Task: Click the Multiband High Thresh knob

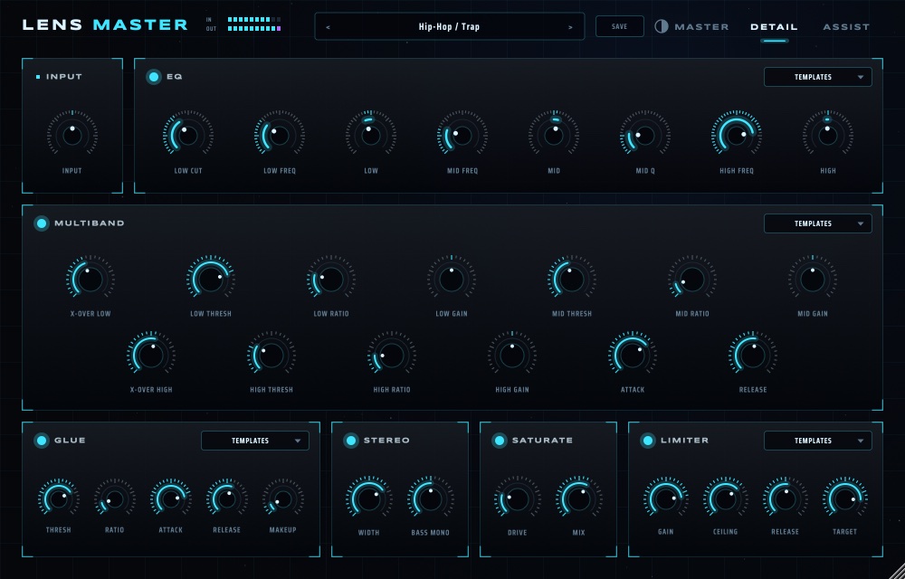Action: coord(271,356)
